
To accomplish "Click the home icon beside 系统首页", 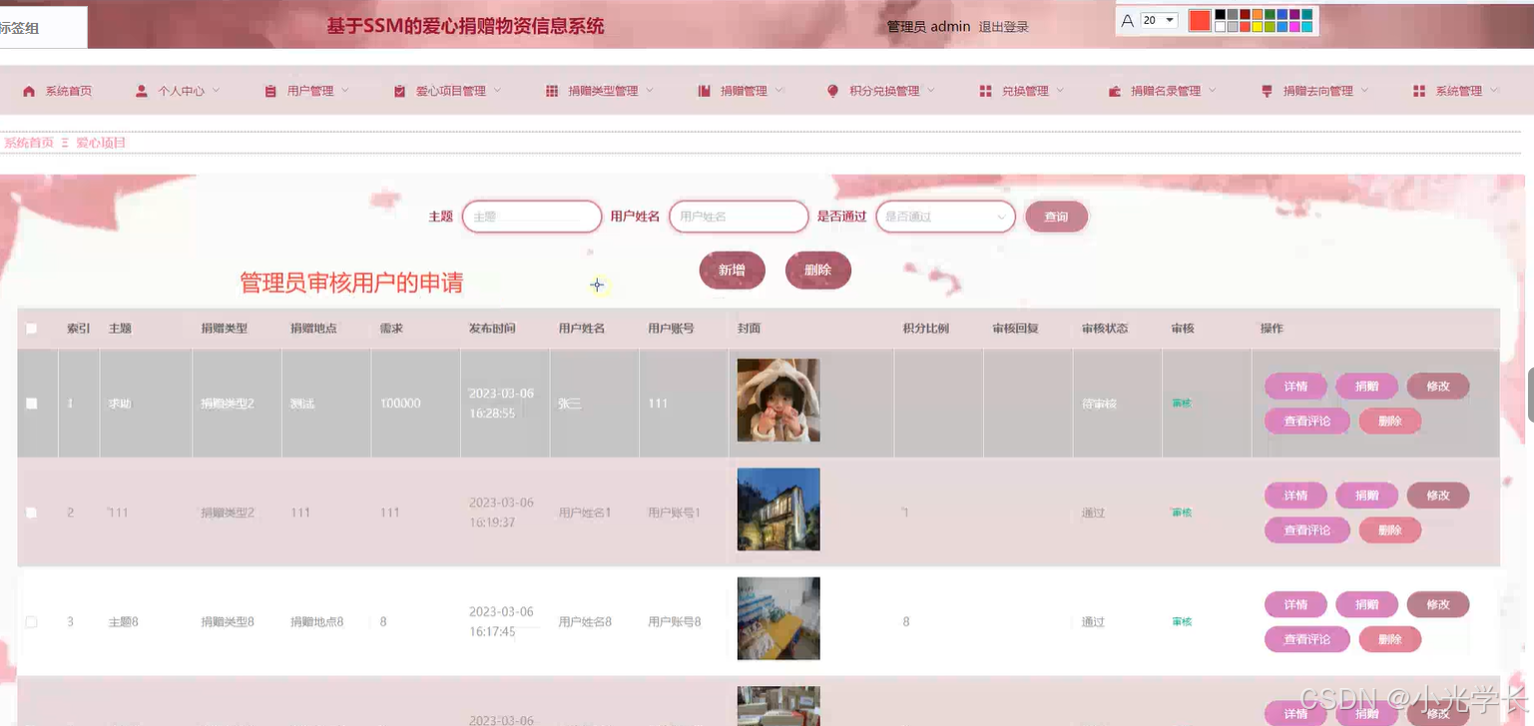I will 29,91.
